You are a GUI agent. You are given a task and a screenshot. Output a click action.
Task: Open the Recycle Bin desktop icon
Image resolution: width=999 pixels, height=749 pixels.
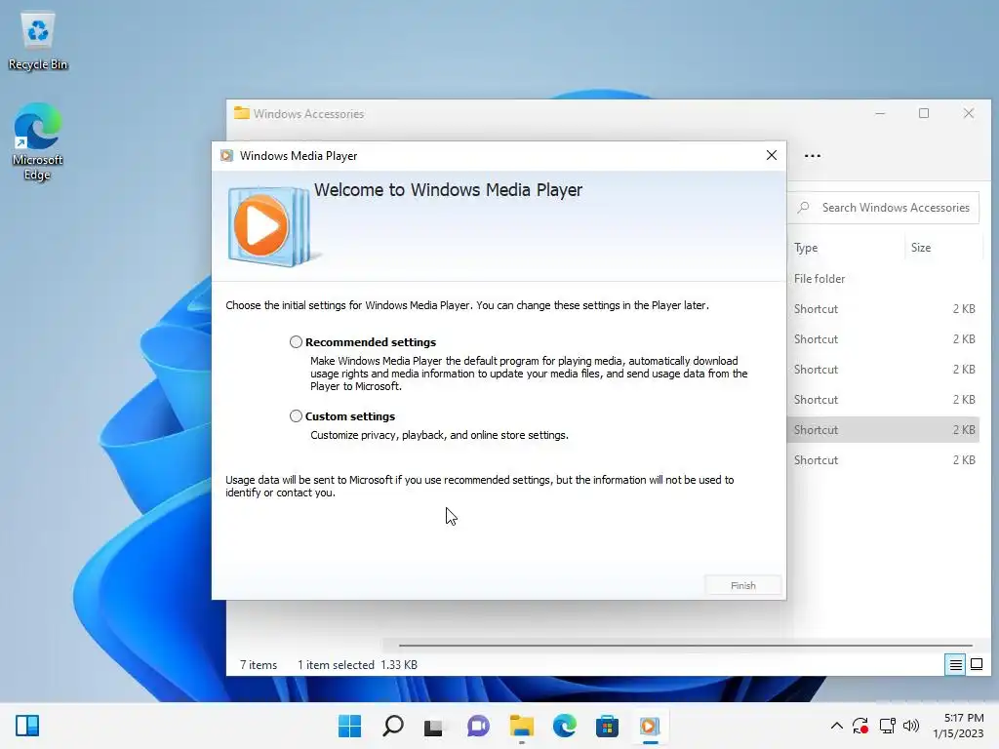point(38,41)
